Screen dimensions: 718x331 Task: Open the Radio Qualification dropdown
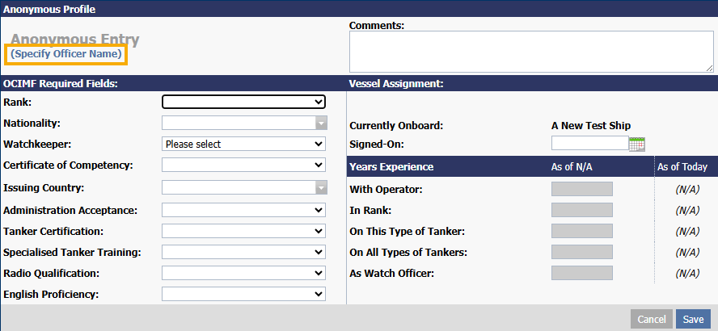pyautogui.click(x=243, y=273)
